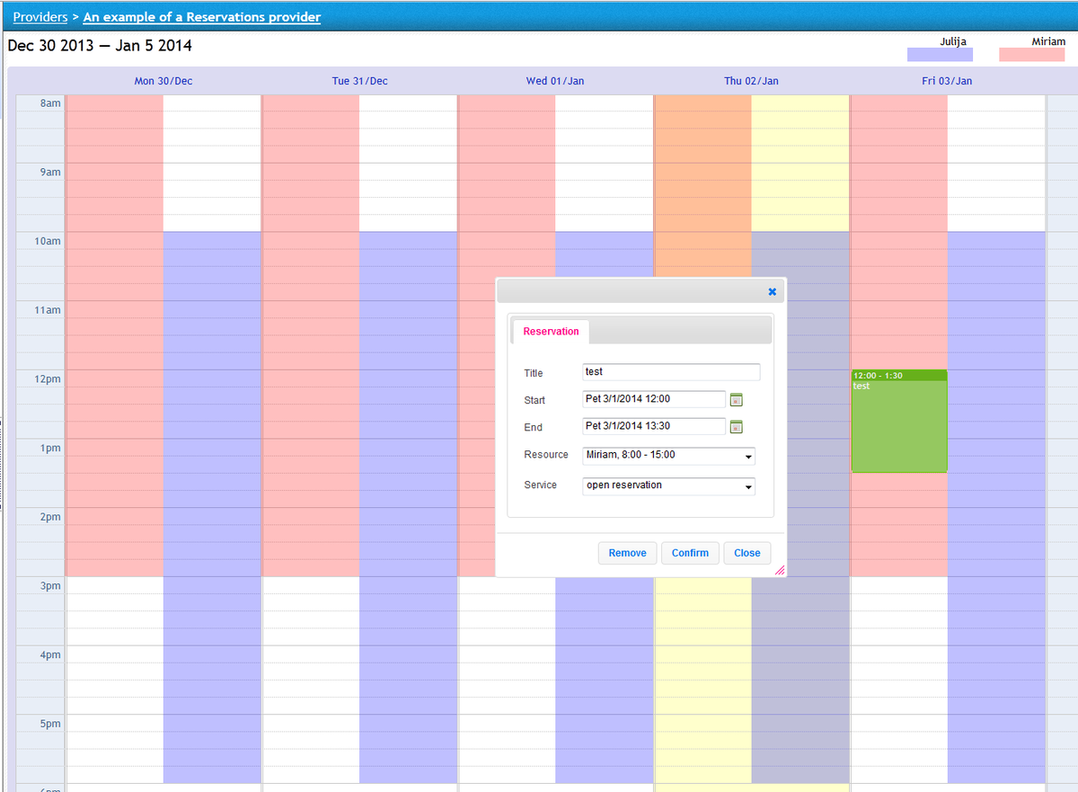The width and height of the screenshot is (1078, 792).
Task: Click the Tue 31/Dec column header
Action: (360, 81)
